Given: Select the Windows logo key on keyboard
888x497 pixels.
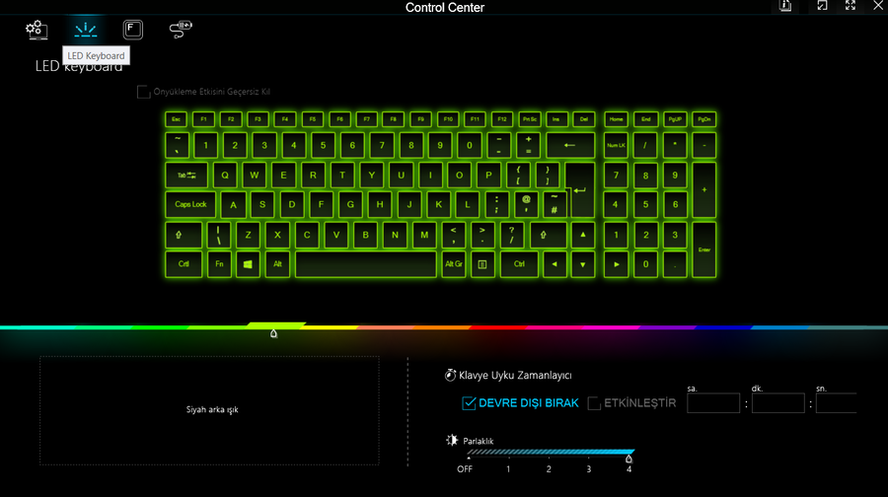Looking at the screenshot, I should [248, 264].
